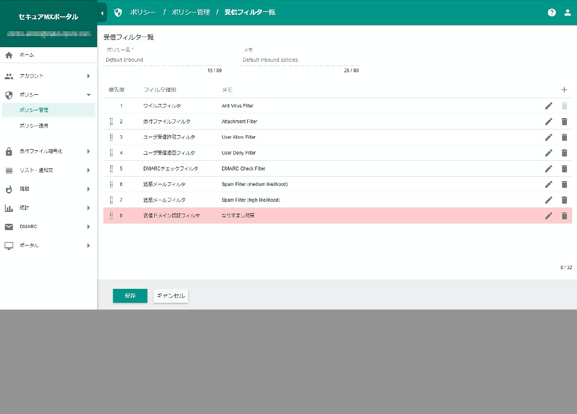Open the user account profile icon

click(567, 13)
